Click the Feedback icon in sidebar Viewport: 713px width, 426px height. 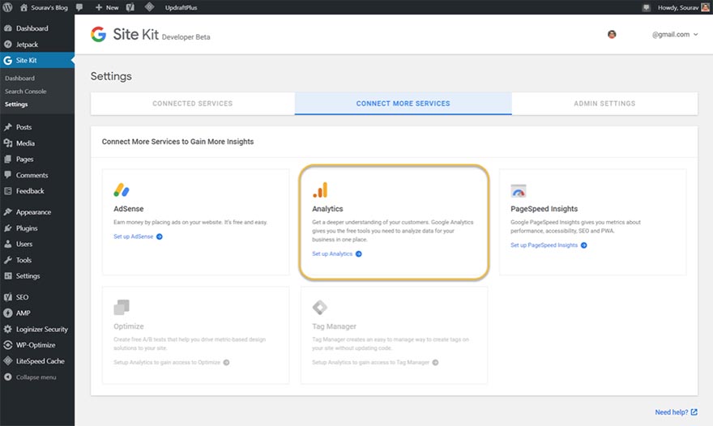8,191
